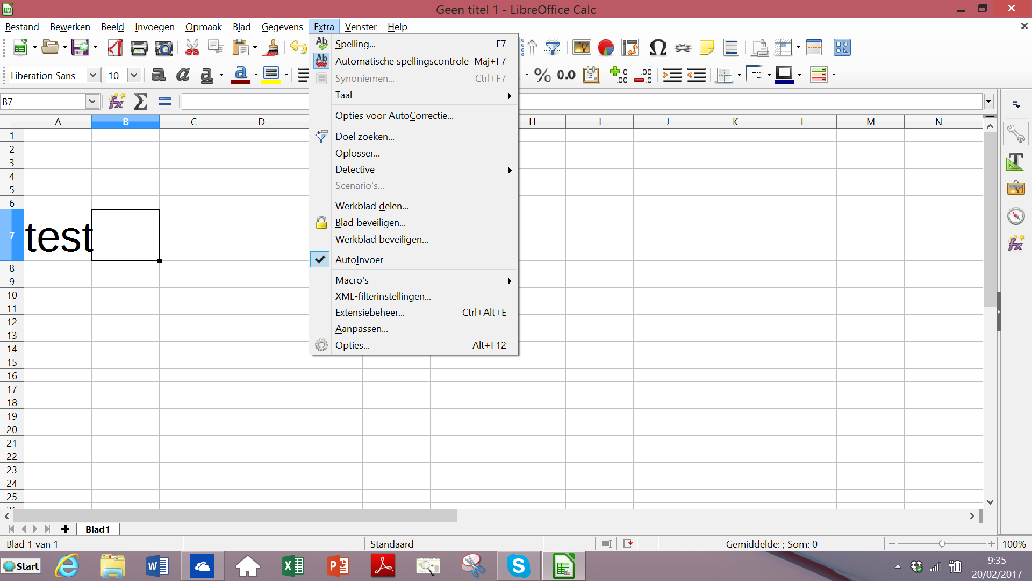The width and height of the screenshot is (1032, 581).
Task: Select Doel zoeken... menu entry
Action: (364, 137)
